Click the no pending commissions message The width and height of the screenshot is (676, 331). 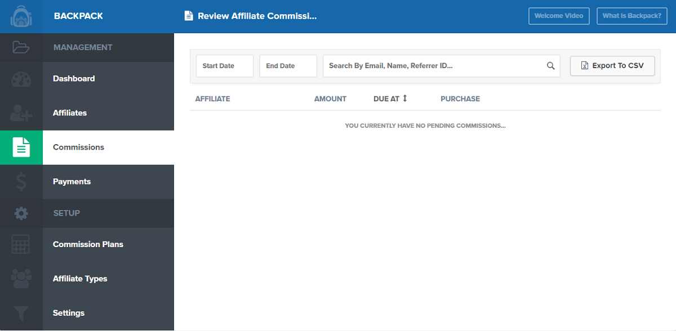click(x=425, y=126)
